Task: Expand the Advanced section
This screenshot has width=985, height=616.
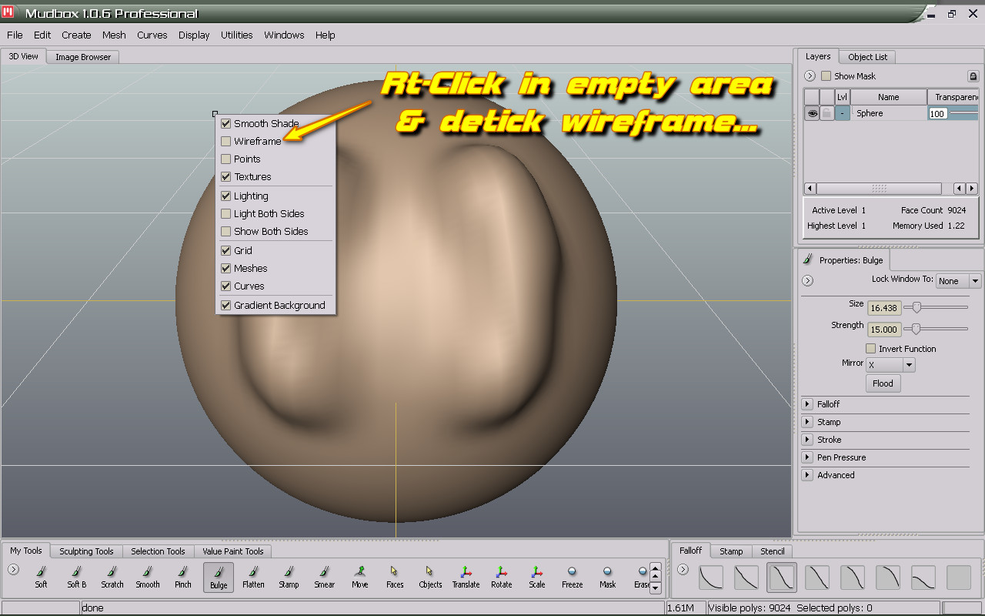Action: (807, 475)
